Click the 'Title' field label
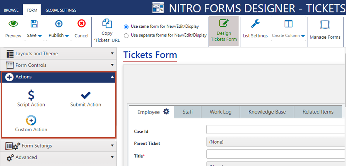 click(x=139, y=156)
